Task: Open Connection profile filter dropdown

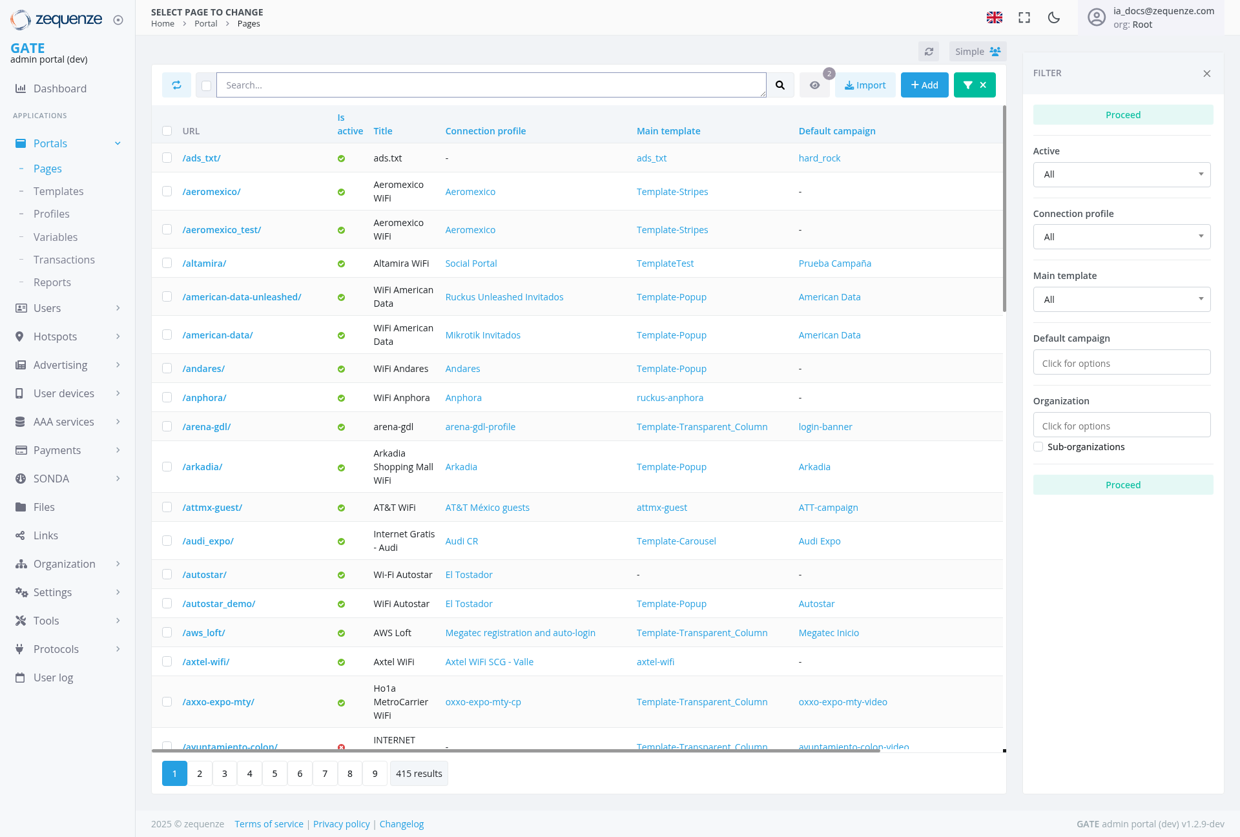Action: [x=1122, y=237]
